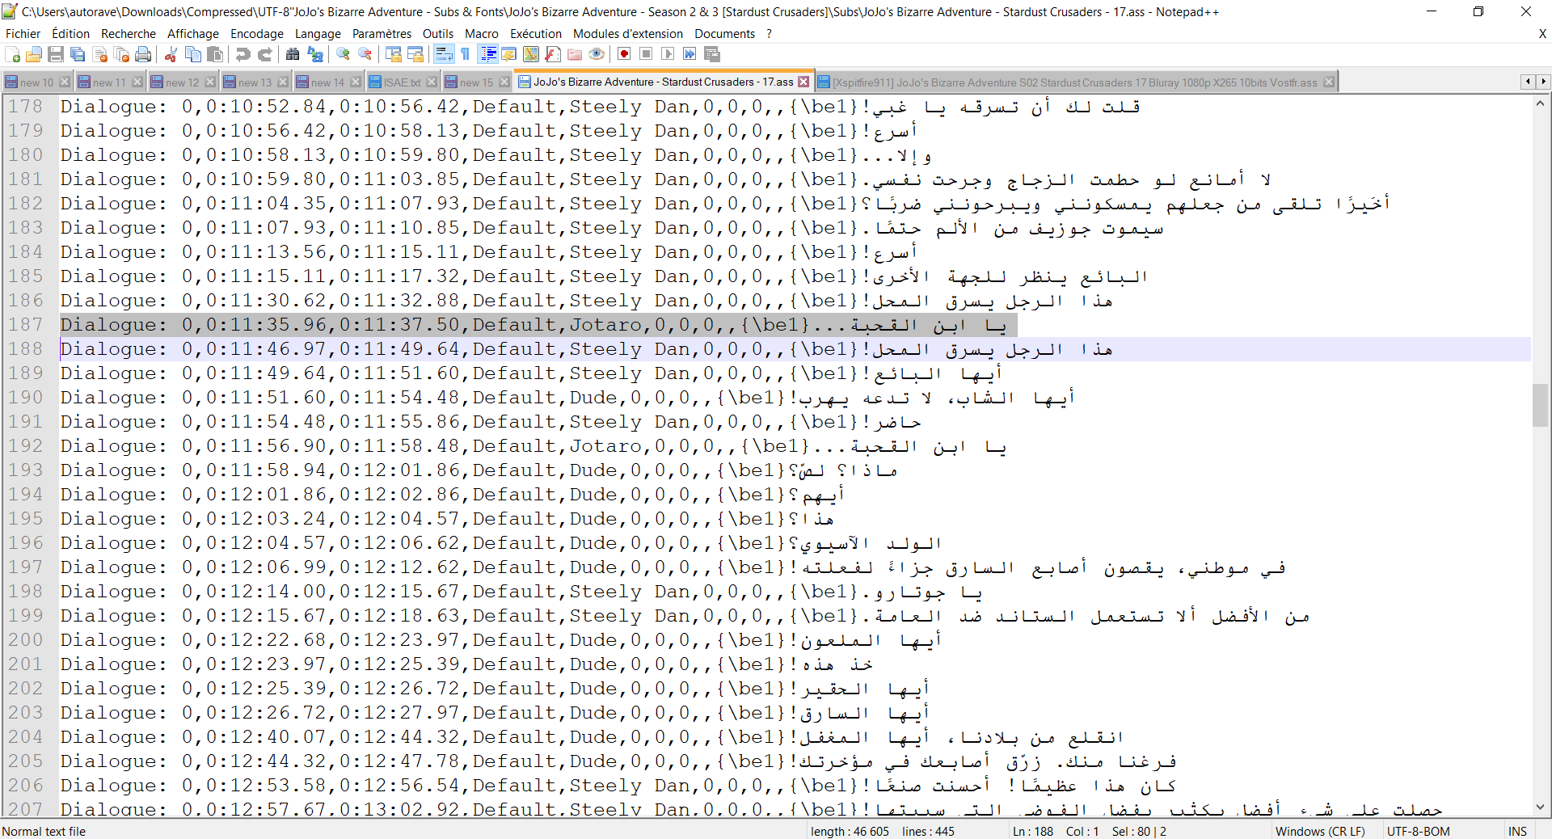Image resolution: width=1552 pixels, height=839 pixels.
Task: Undo the last action with Undo arrow
Action: point(242,54)
